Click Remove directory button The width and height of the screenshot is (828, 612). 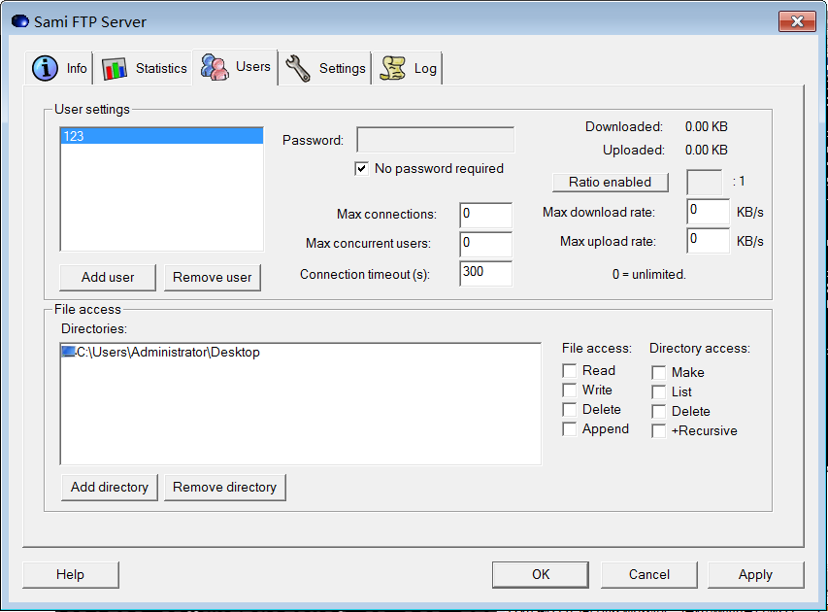(225, 488)
